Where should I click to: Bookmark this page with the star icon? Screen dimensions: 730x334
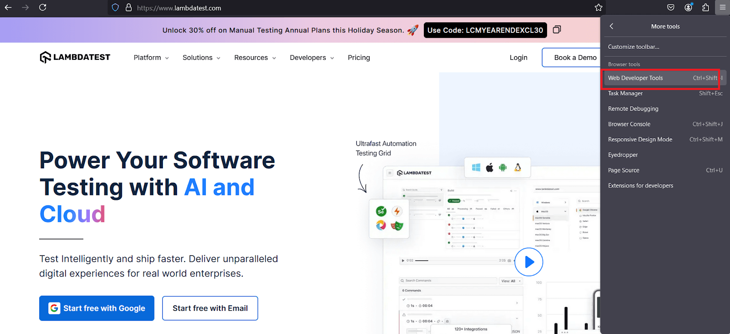tap(599, 7)
